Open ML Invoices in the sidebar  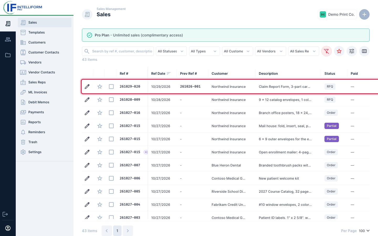coord(45,92)
